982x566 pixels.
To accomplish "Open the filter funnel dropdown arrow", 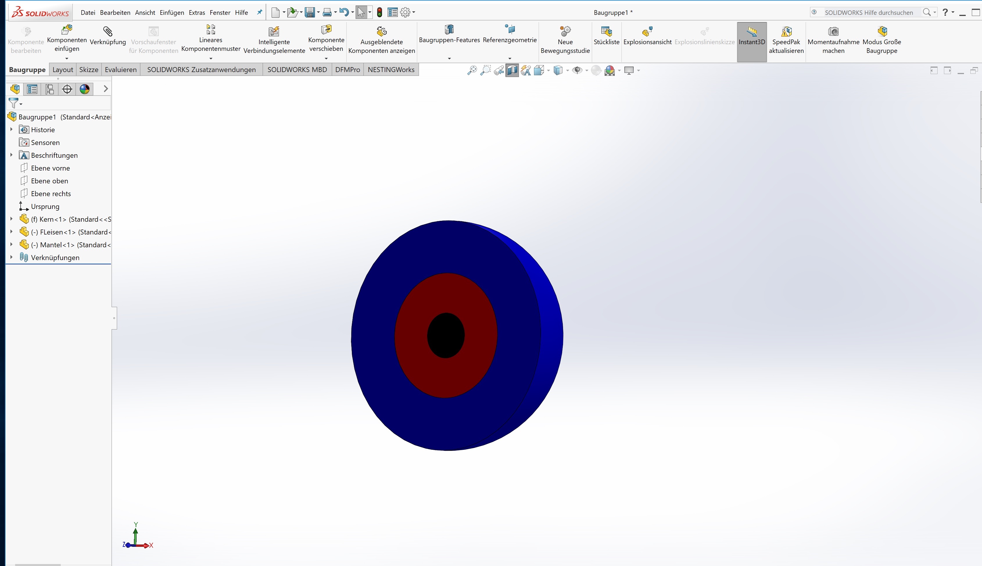I will 21,104.
